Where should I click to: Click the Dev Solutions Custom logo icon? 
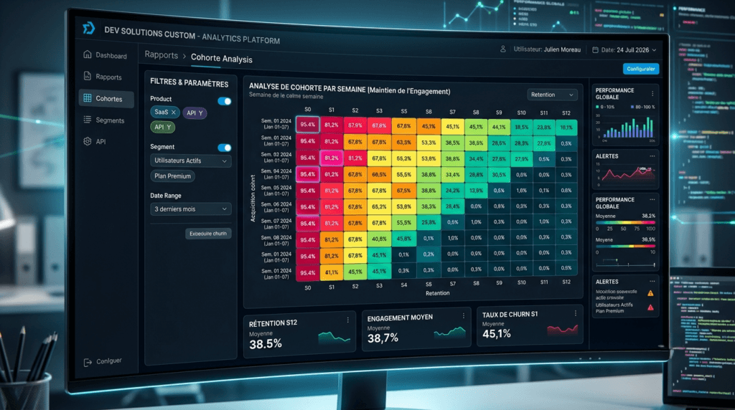pyautogui.click(x=88, y=28)
